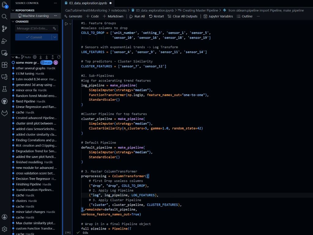
Task: Collapse the Repositories section
Action: tap(13, 10)
